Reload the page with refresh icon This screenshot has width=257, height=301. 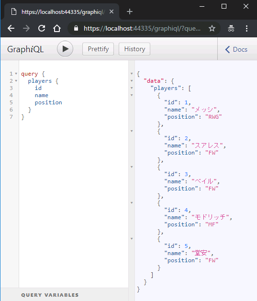[x=42, y=28]
